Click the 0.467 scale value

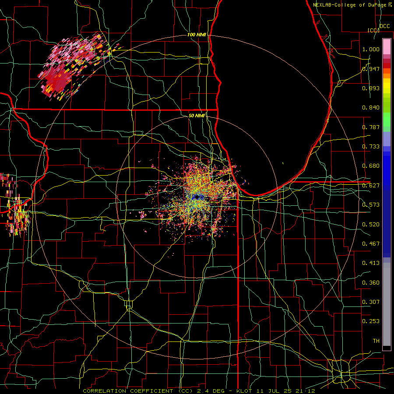pos(371,243)
